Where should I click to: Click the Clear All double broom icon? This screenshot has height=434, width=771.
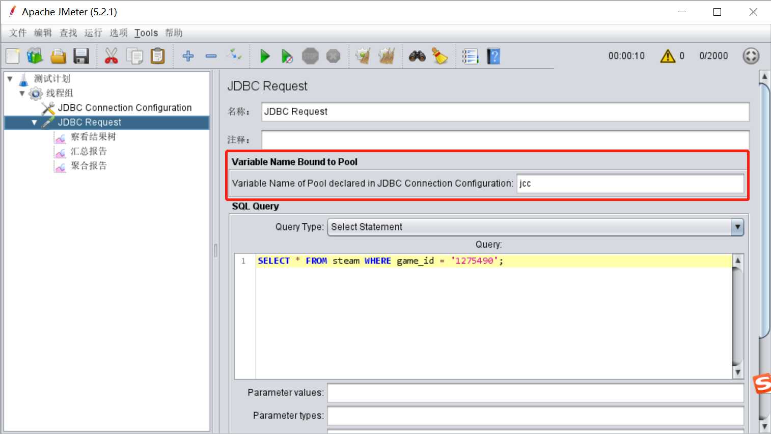[387, 56]
